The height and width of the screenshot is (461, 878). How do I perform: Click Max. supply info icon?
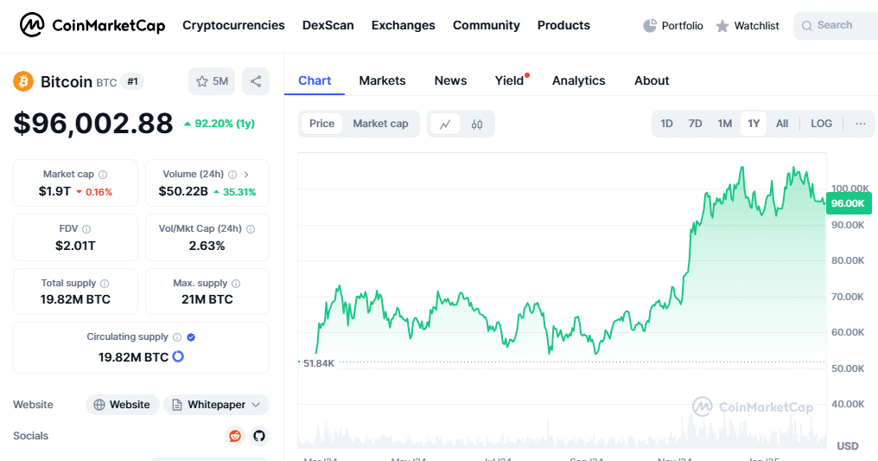(236, 284)
